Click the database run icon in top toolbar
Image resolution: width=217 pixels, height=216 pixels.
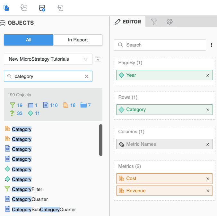(42, 8)
